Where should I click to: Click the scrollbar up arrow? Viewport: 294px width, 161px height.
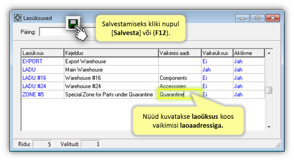(x=269, y=53)
